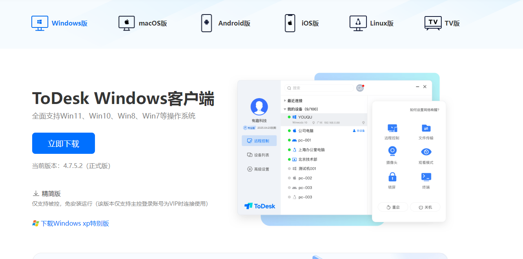
Task: Select the offline 测试机001 device
Action: pyautogui.click(x=324, y=168)
